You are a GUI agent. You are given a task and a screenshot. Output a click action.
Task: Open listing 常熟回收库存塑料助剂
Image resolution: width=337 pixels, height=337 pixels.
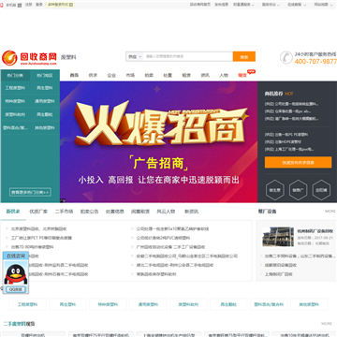click(156, 274)
